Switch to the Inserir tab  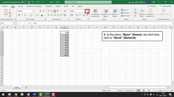pyautogui.click(x=20, y=6)
